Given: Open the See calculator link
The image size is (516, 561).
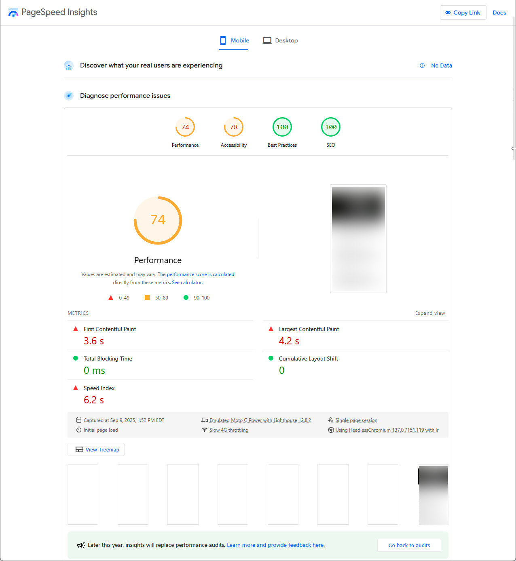Looking at the screenshot, I should tap(187, 283).
